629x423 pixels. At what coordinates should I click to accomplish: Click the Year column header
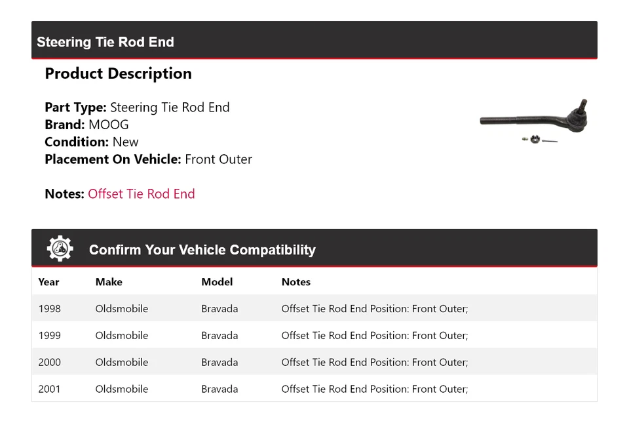tap(48, 282)
